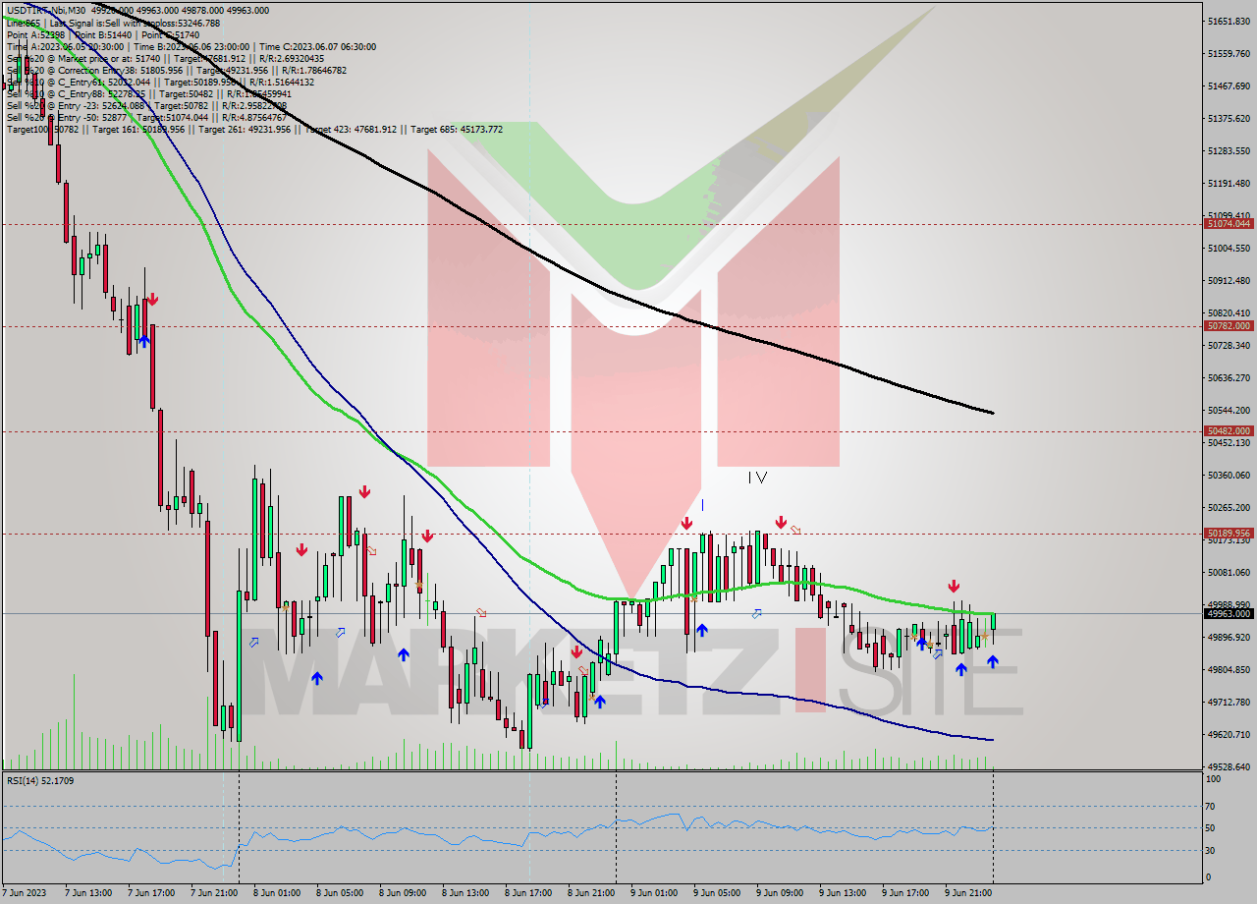Click the '7 Jun 13:00' time axis label
The image size is (1257, 904).
click(x=87, y=893)
